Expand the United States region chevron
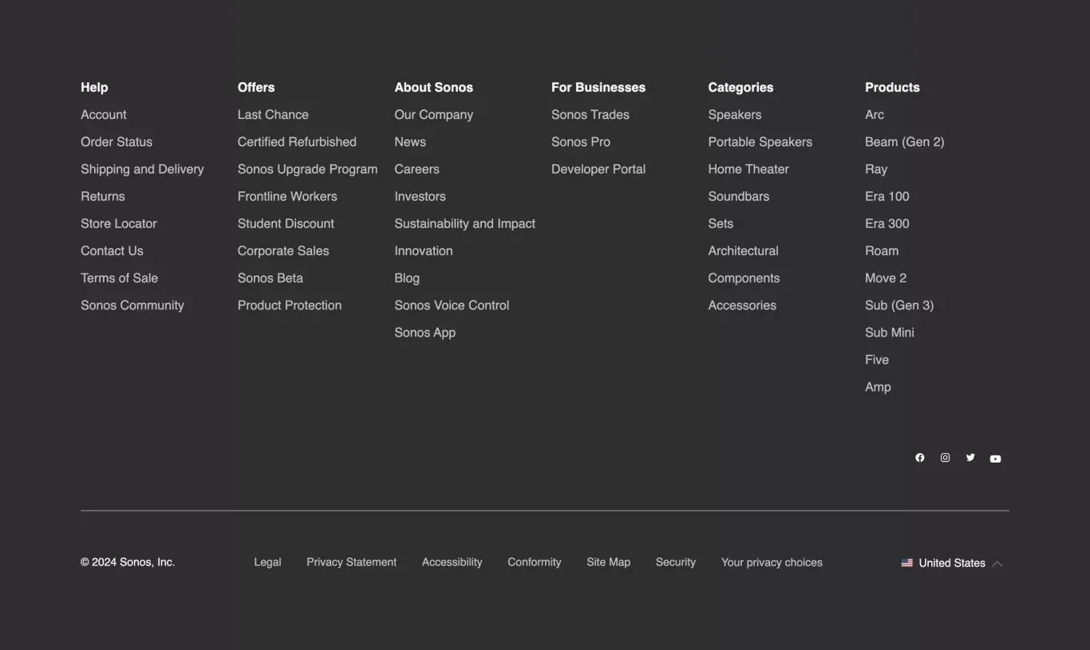The height and width of the screenshot is (650, 1090). pos(997,564)
